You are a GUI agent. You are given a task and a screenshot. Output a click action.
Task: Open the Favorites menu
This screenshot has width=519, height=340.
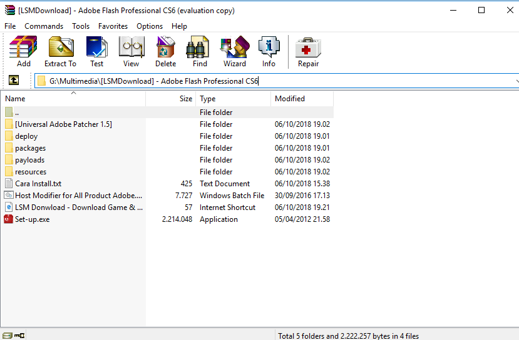pyautogui.click(x=113, y=26)
